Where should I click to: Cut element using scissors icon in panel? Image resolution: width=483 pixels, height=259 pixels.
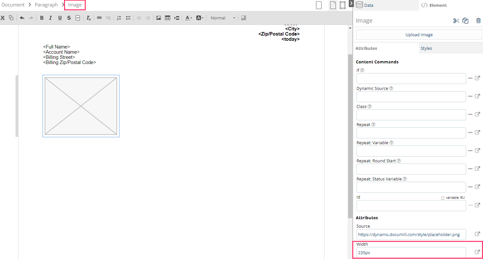pyautogui.click(x=456, y=21)
